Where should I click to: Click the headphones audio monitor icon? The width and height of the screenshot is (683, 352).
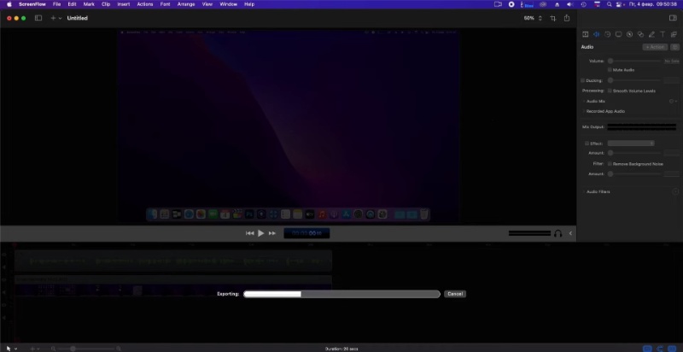558,233
